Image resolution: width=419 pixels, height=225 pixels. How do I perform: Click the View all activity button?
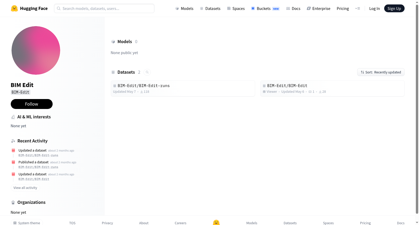pos(25,188)
